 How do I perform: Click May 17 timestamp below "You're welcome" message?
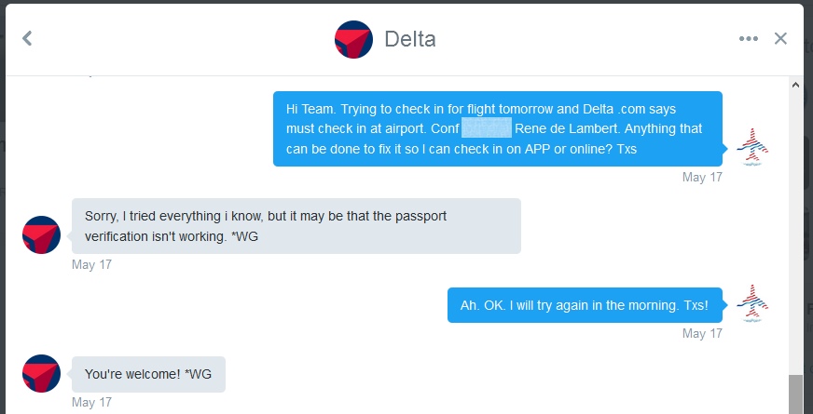(91, 402)
